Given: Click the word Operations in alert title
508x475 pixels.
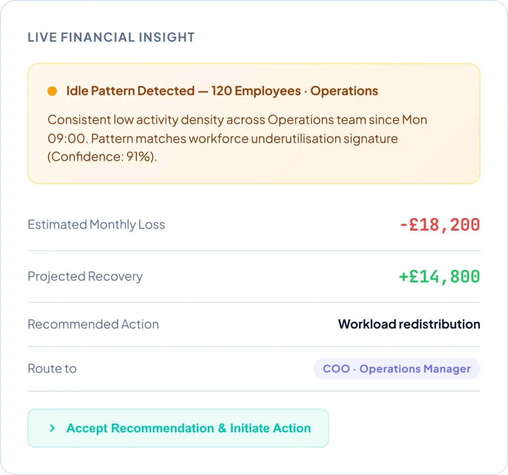Looking at the screenshot, I should tap(344, 91).
